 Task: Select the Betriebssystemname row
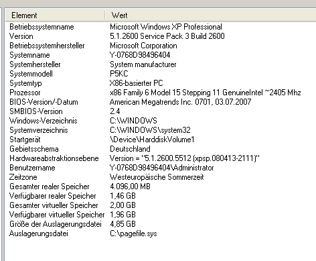tap(42, 27)
